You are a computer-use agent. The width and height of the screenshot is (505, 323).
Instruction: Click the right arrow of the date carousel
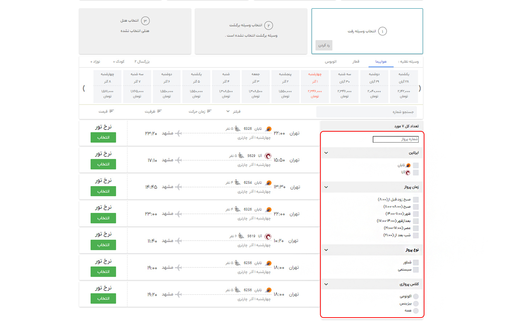420,88
